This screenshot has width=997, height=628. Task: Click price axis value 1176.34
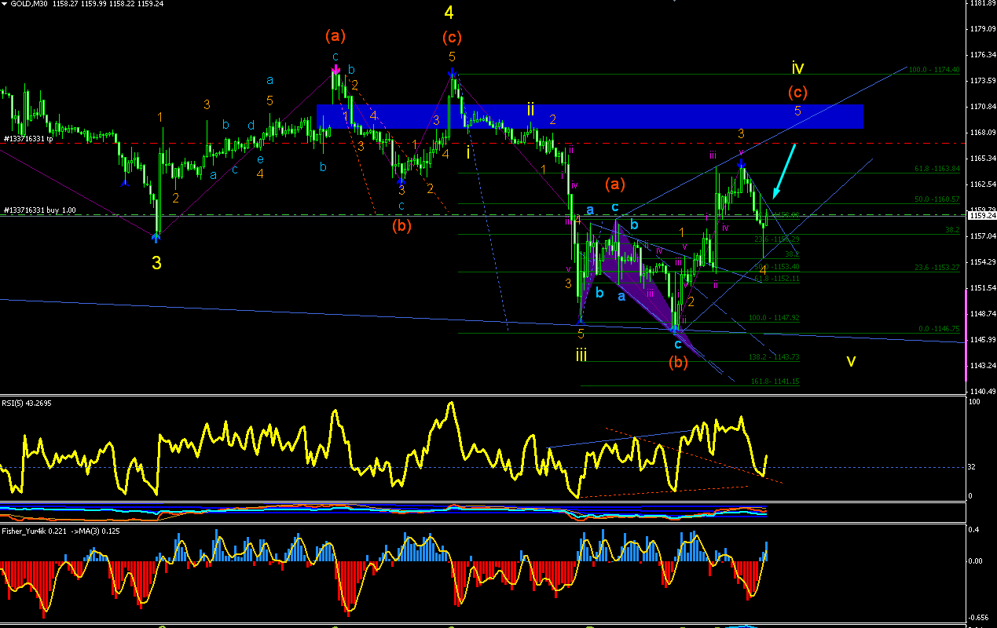tap(984, 55)
